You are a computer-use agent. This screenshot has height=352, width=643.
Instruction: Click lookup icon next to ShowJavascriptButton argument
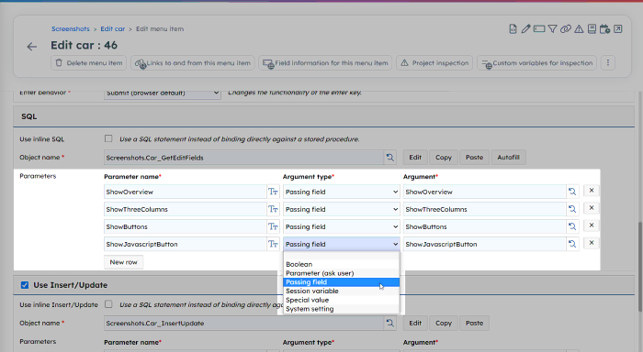[572, 244]
